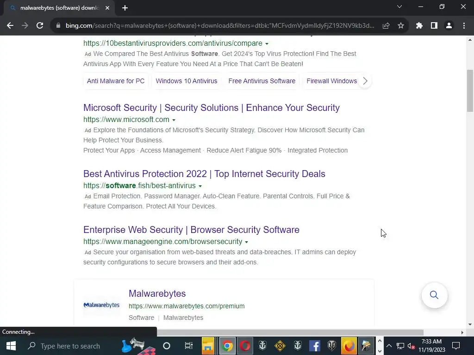Open Facebook app on taskbar
474x355 pixels.
314,346
